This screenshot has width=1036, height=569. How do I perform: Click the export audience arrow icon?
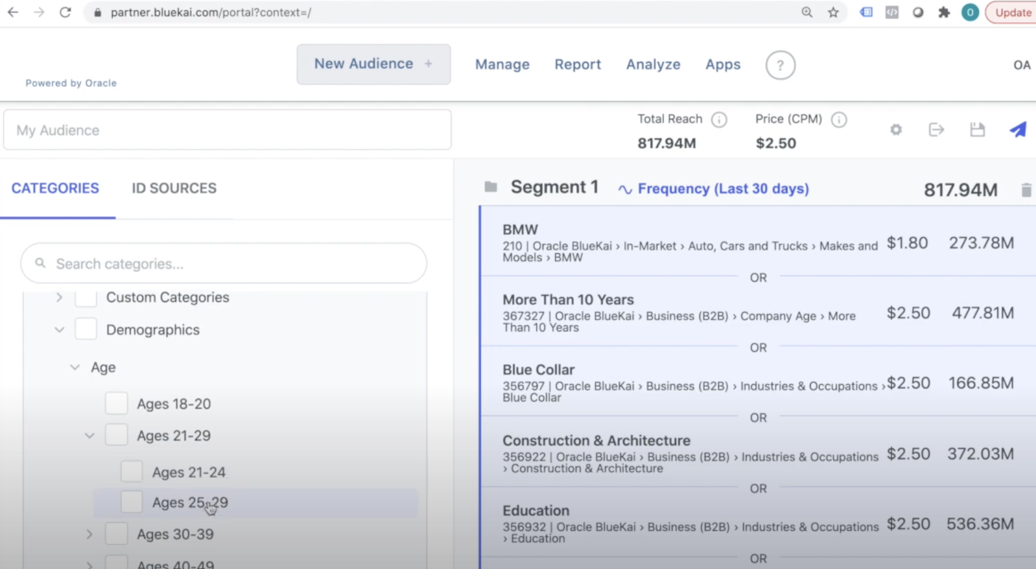(936, 130)
